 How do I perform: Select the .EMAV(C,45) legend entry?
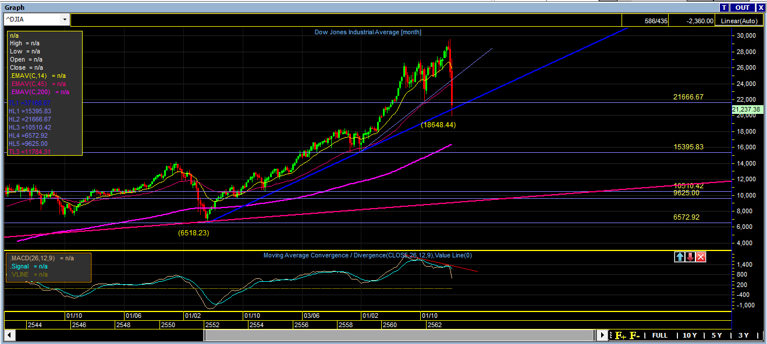point(38,84)
